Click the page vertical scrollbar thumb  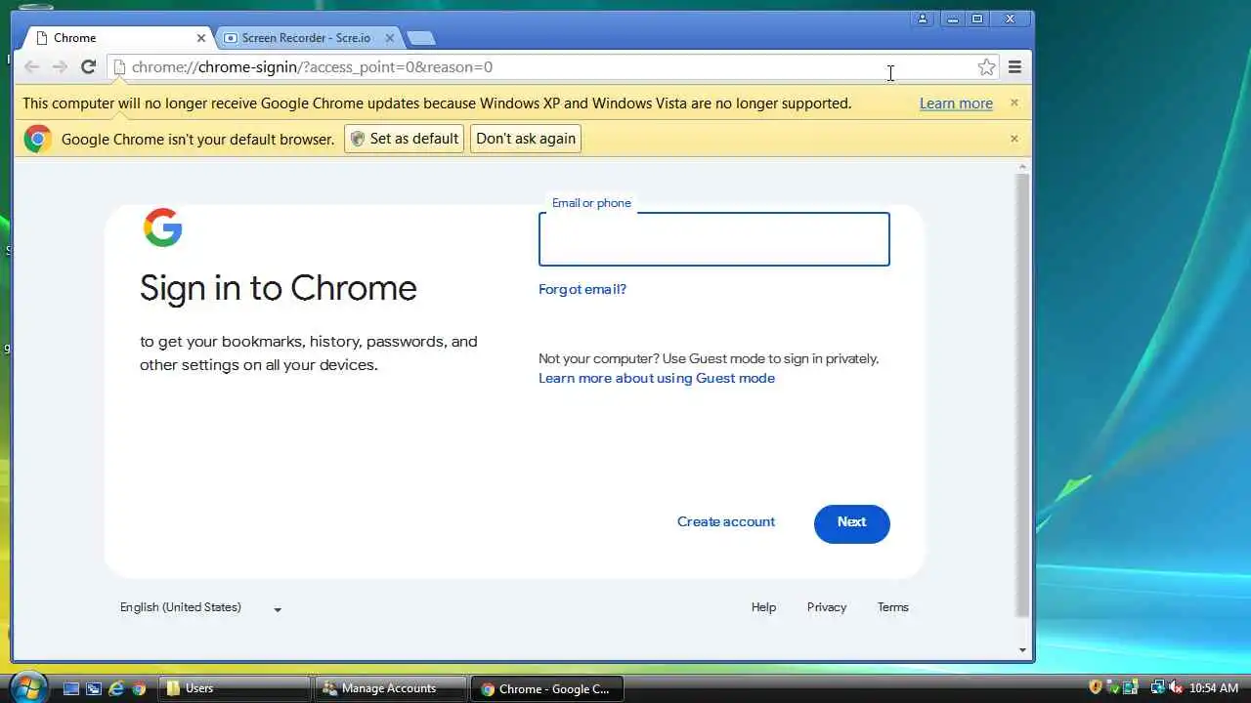(x=1022, y=395)
